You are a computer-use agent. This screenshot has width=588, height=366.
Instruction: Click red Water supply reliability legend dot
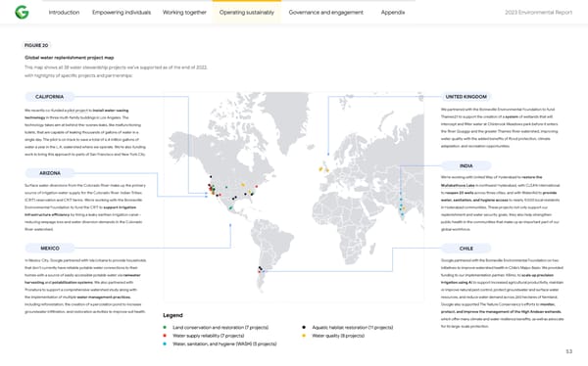click(x=165, y=336)
